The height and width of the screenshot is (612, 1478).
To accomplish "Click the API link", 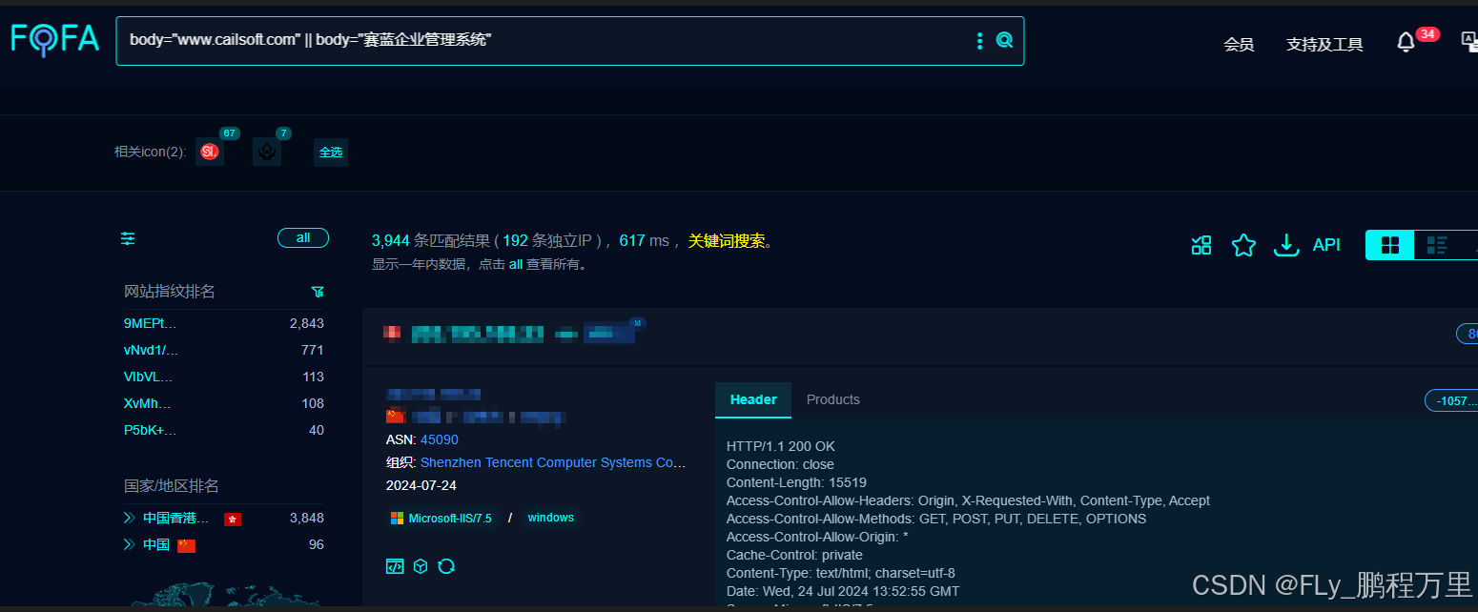I will pos(1326,245).
